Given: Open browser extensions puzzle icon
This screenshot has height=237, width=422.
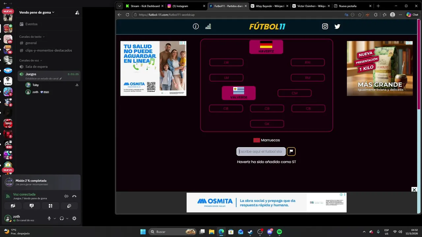Looking at the screenshot, I should pos(376,15).
